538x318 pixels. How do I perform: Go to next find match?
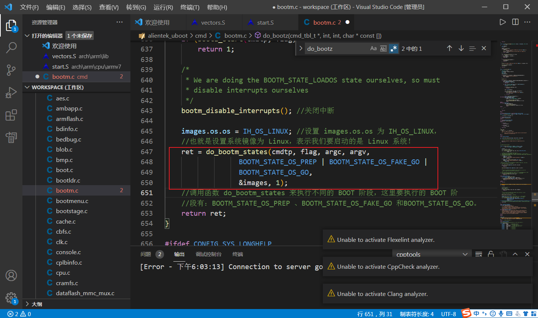(x=461, y=49)
